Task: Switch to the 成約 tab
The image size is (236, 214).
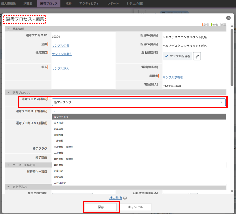Action: click(68, 3)
